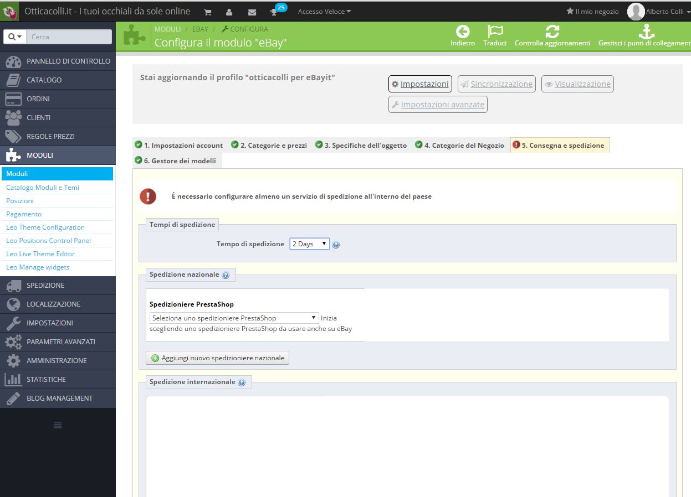Click the help icon next to Tempo di spedizione

point(336,245)
